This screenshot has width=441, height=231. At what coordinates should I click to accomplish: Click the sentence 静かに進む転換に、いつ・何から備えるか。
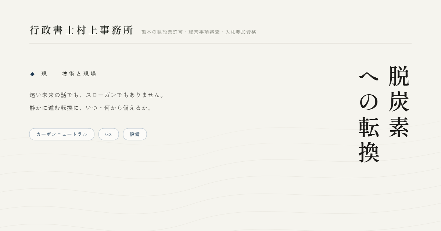click(91, 108)
